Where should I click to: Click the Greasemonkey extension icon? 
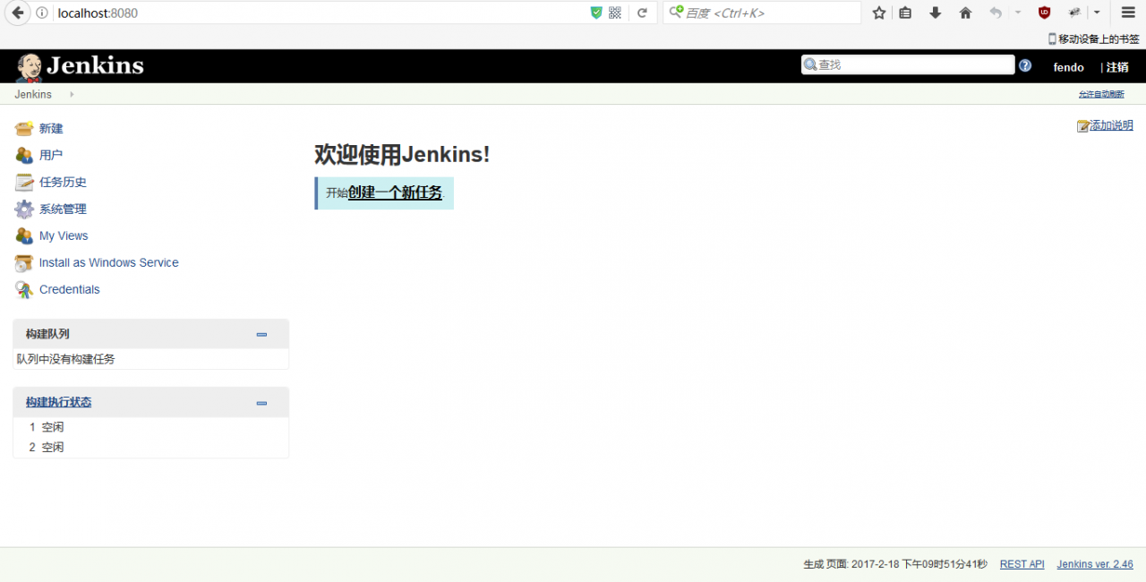(1074, 13)
